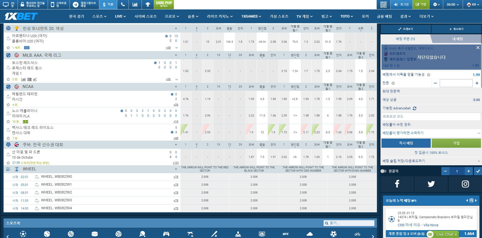The height and width of the screenshot is (238, 482).
Task: Expand save/download bet slip section
Action: [x=431, y=161]
